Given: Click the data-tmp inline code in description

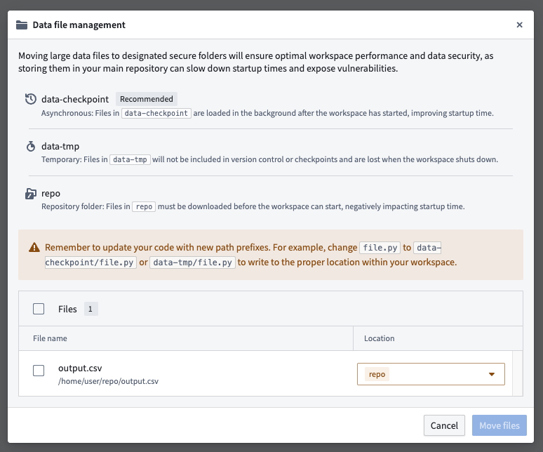Looking at the screenshot, I should pyautogui.click(x=130, y=159).
